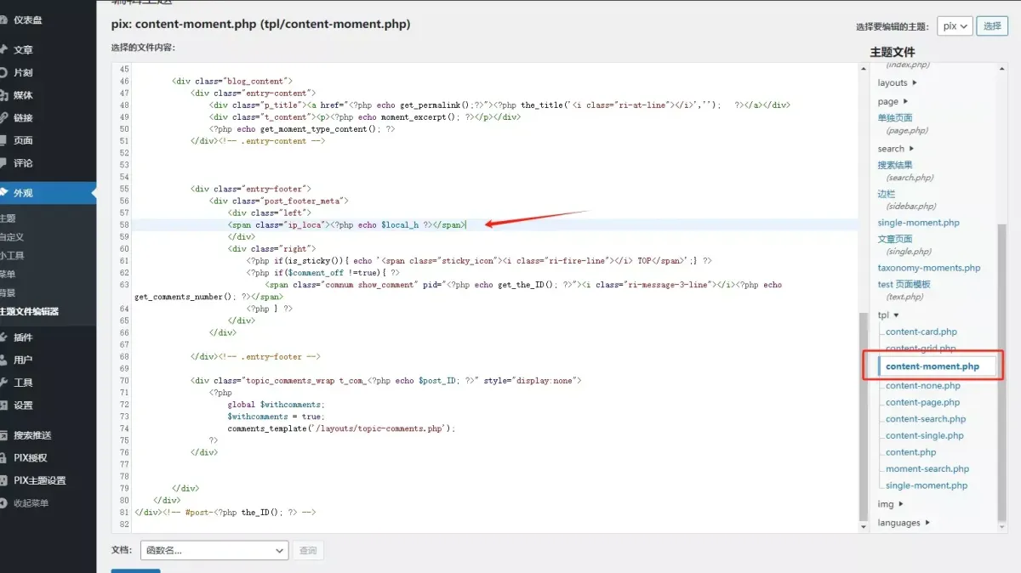1021x573 pixels.
Task: Open the 函数名 documentation dropdown
Action: 214,551
